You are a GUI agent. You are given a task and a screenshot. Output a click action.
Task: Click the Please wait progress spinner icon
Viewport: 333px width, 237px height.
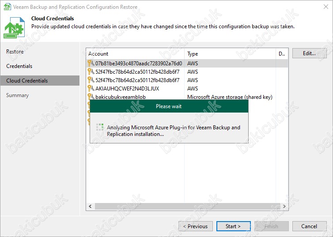click(100, 127)
